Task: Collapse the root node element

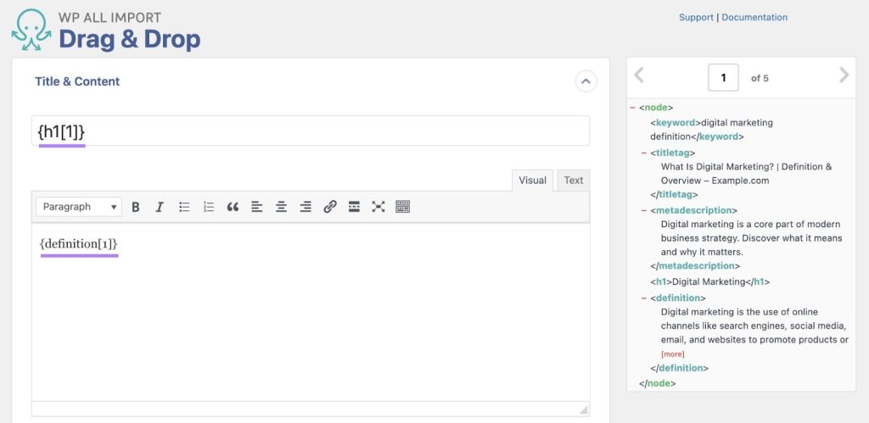Action: [x=632, y=108]
